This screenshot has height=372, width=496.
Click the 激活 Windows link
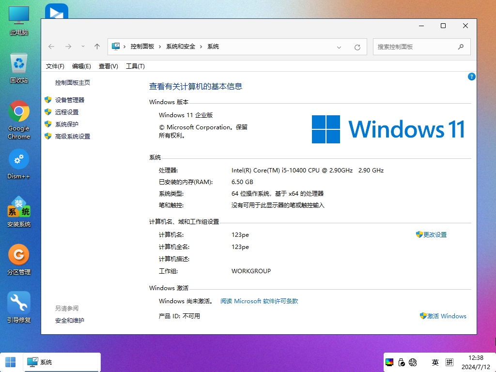tap(447, 316)
